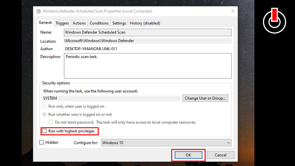Open the Triggers tab
295x166 pixels.
click(62, 23)
